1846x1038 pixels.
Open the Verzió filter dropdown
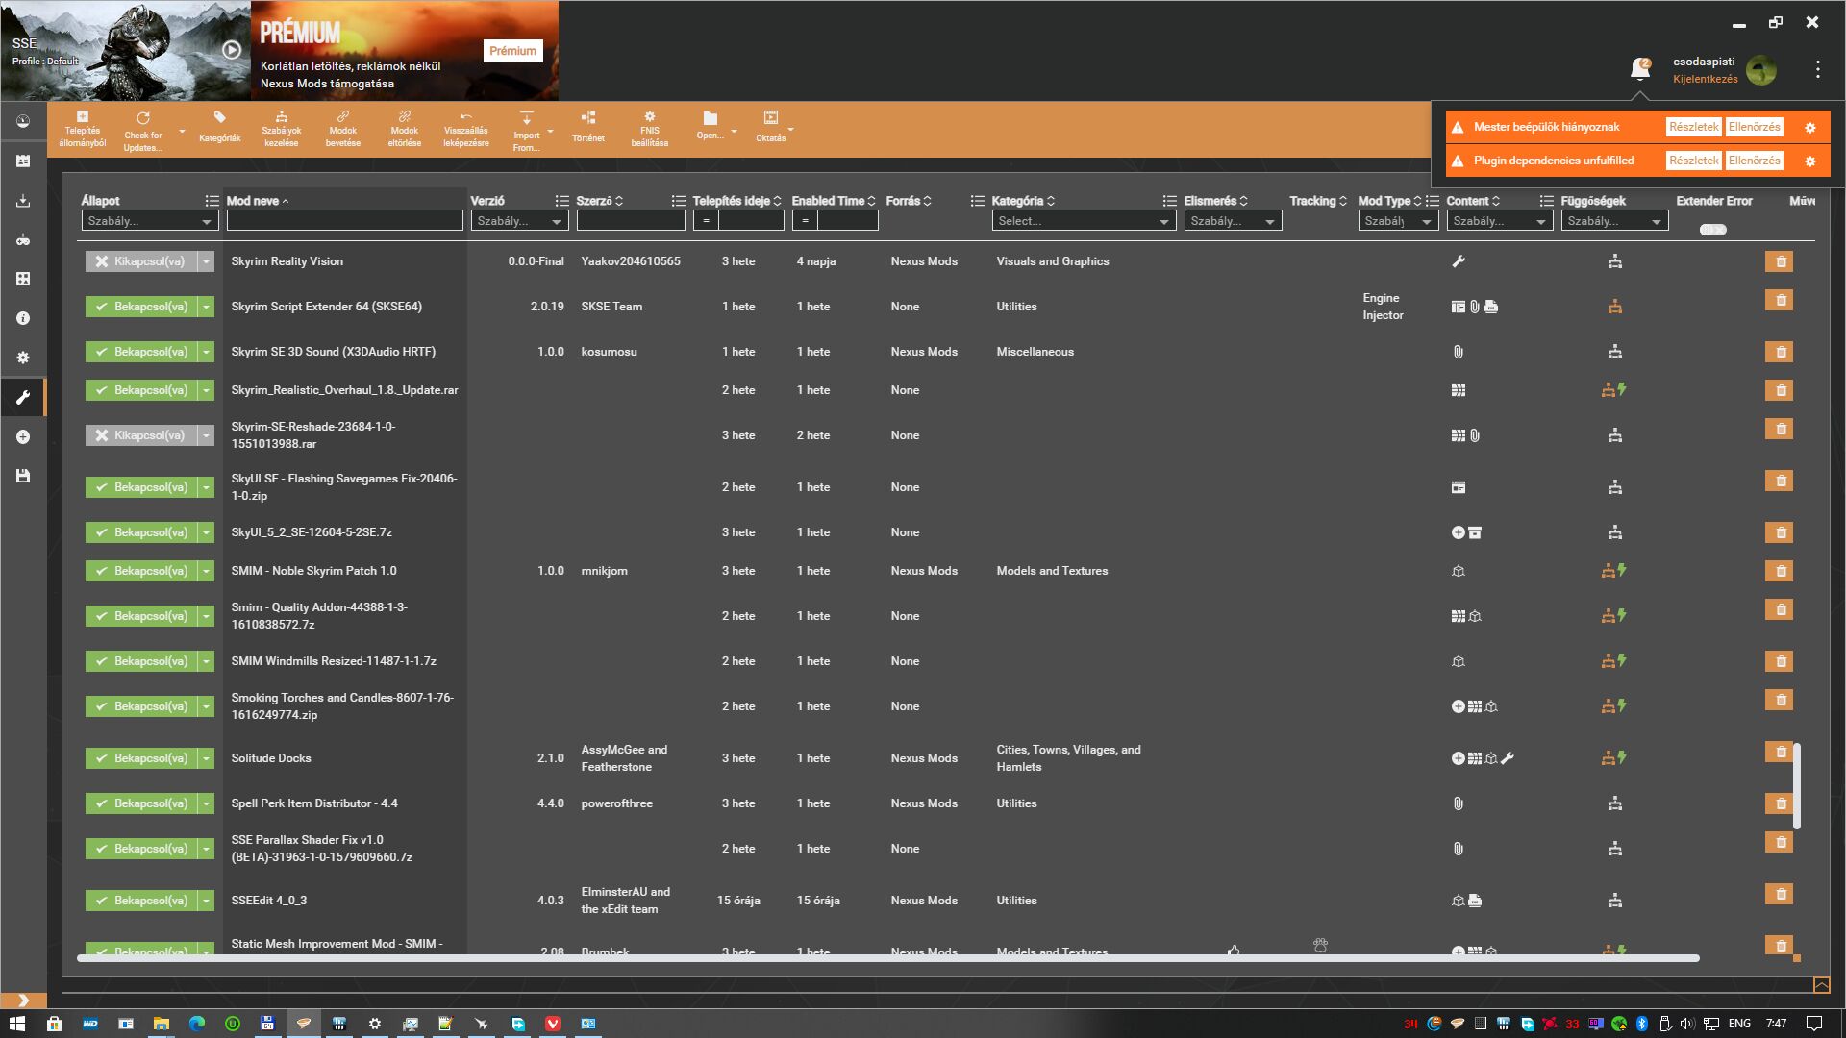(x=519, y=221)
